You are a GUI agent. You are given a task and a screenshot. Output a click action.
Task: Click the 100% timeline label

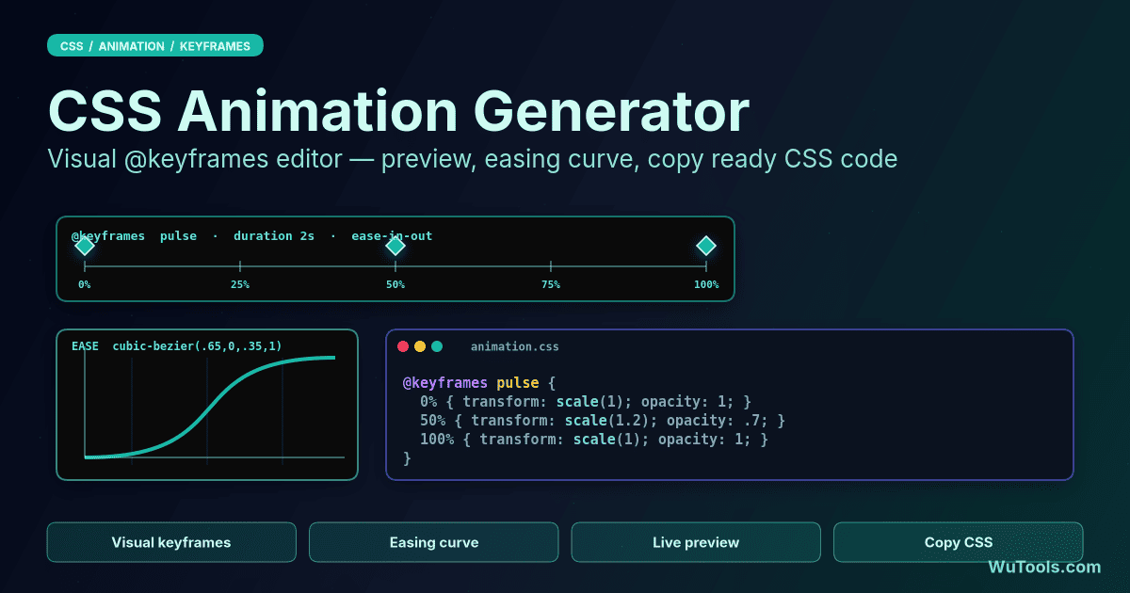(706, 284)
